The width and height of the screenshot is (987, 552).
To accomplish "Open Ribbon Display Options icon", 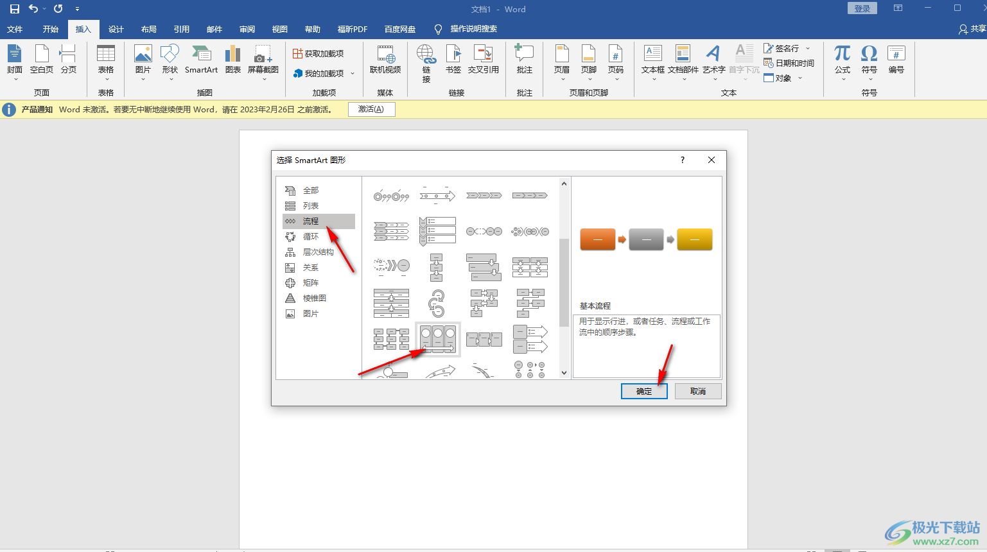I will (898, 8).
